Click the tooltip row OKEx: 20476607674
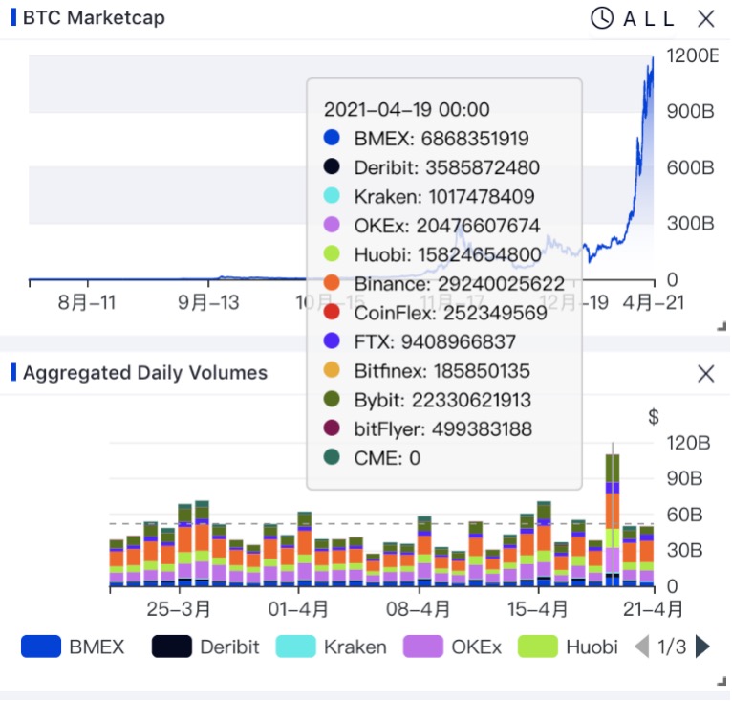This screenshot has height=702, width=732. 431,226
